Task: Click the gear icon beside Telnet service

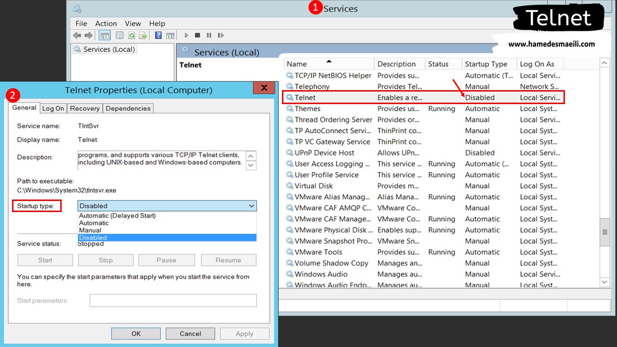Action: coord(289,97)
